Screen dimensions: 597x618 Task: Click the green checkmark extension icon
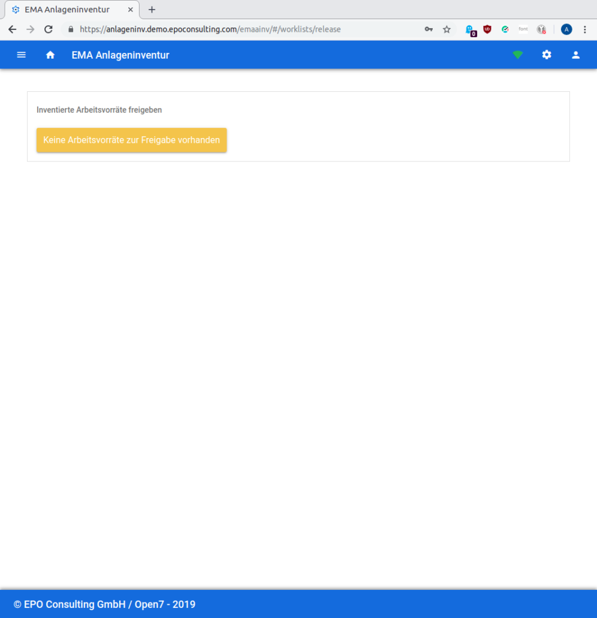click(x=505, y=29)
